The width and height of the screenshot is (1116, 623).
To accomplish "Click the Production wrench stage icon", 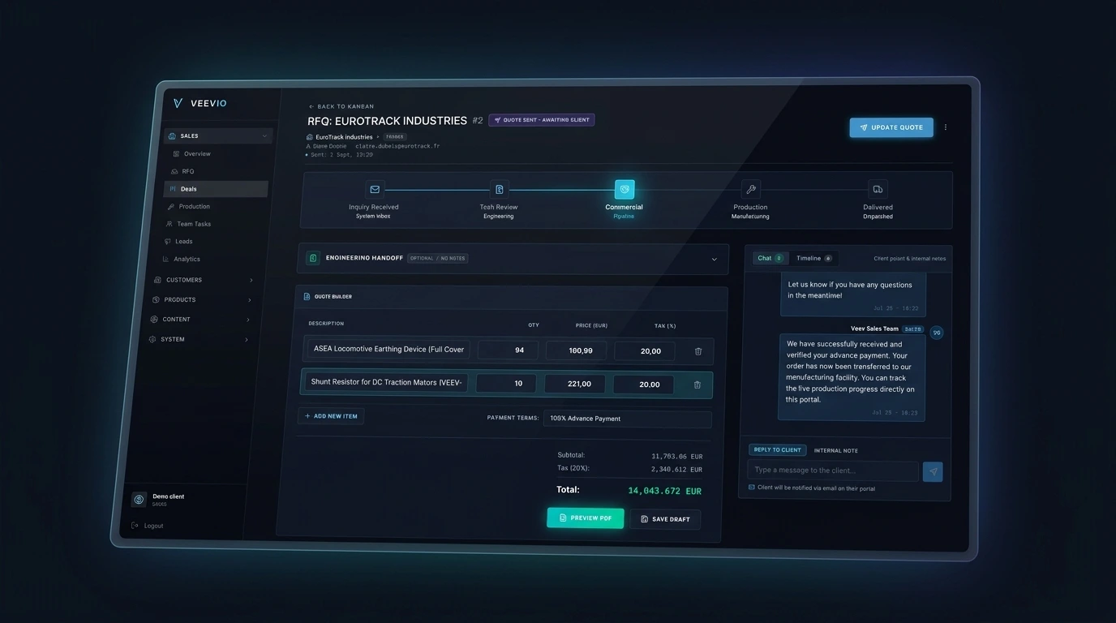I will (751, 190).
